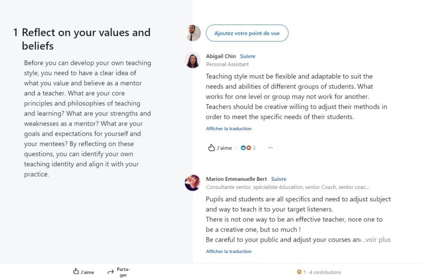
Task: Show translation of Abigail Chin's comment
Action: point(228,129)
